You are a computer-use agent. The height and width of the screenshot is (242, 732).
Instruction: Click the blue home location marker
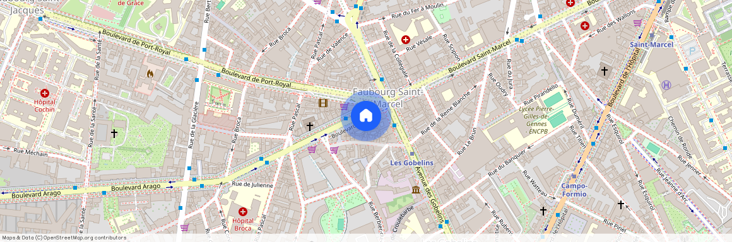pyautogui.click(x=366, y=117)
